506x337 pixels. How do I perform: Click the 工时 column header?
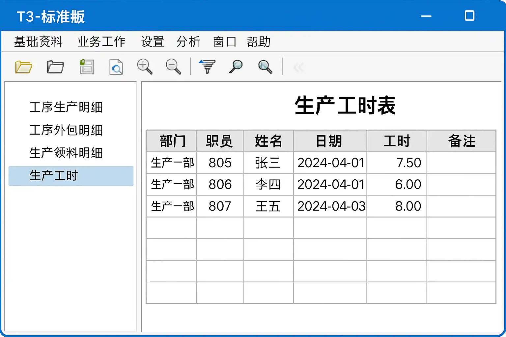click(x=397, y=141)
